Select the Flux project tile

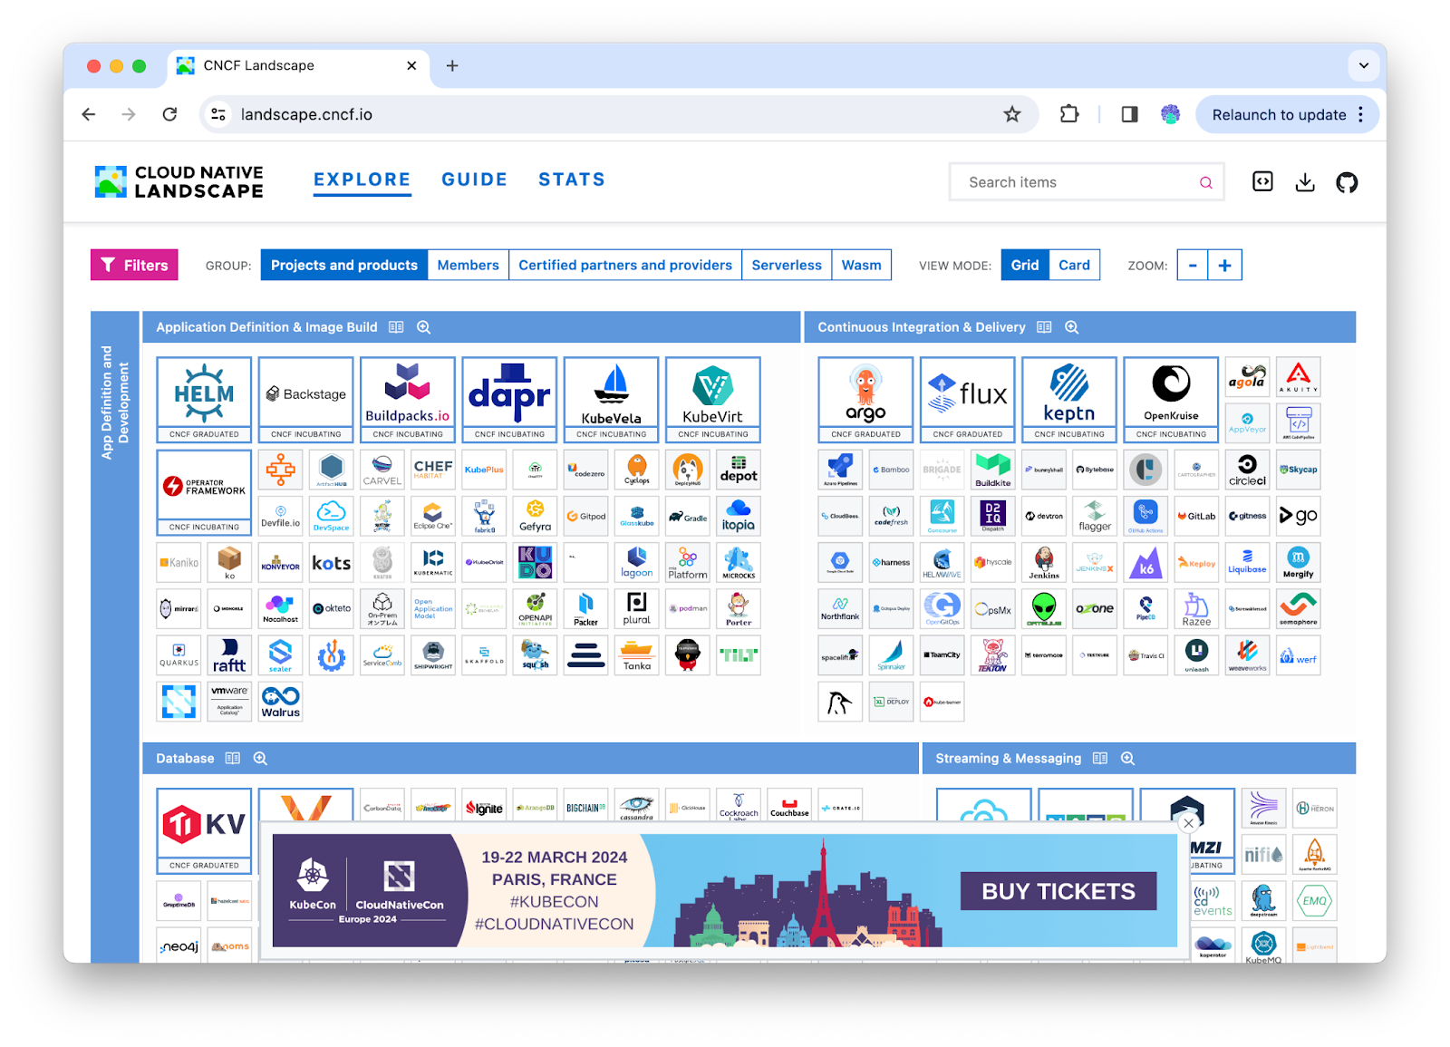(x=968, y=399)
